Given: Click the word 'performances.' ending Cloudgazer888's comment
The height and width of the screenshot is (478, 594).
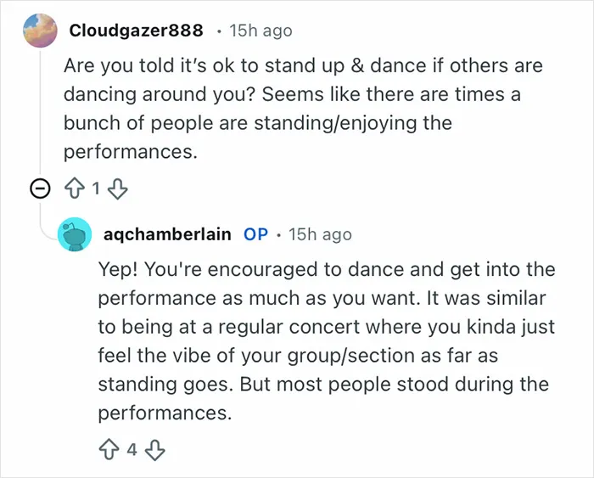Looking at the screenshot, I should tap(131, 152).
